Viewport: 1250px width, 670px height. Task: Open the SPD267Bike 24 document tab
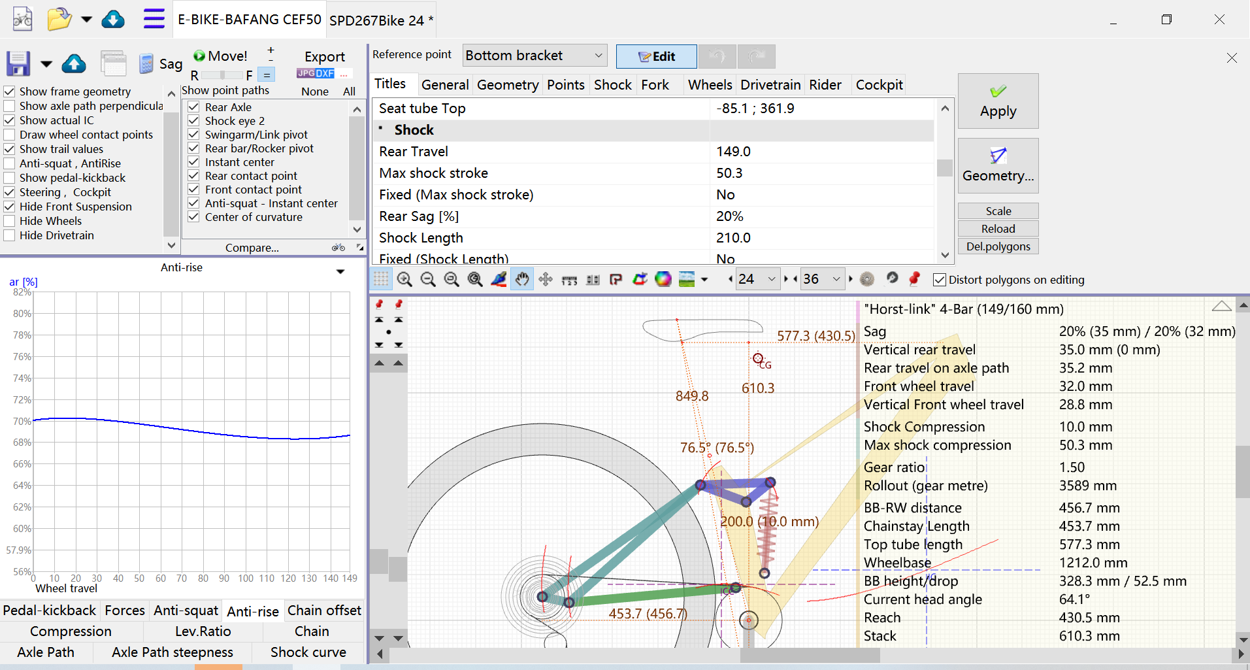pos(381,20)
